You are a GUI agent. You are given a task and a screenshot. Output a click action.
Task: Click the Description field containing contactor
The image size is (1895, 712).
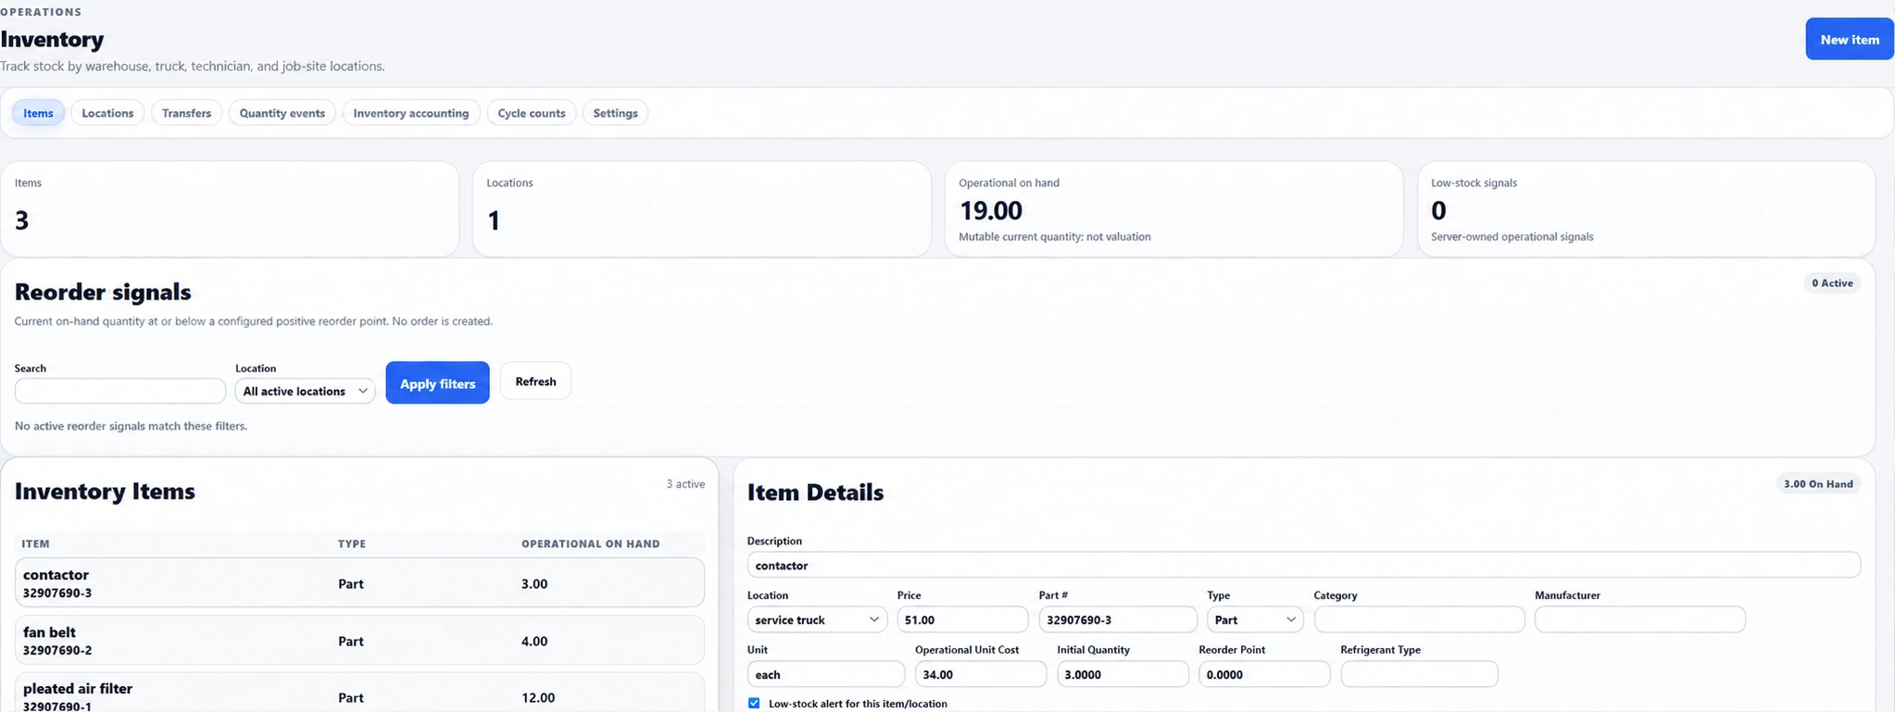[x=1303, y=565]
